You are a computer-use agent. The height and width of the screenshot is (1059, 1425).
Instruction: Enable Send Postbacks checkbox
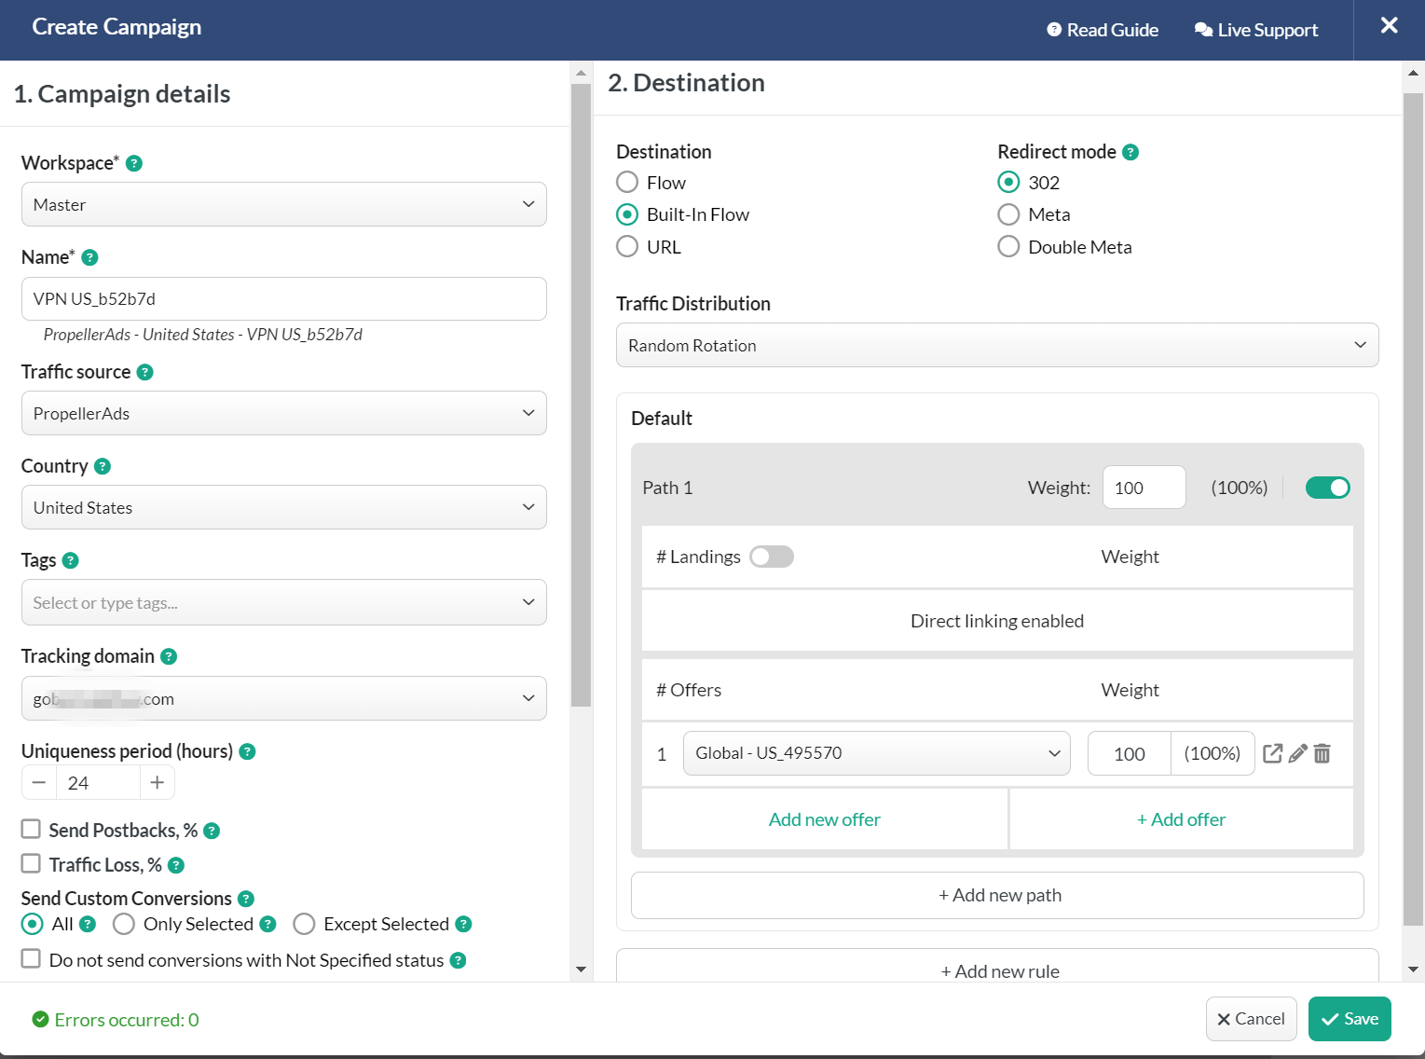(31, 829)
